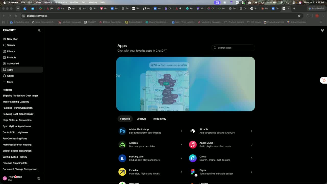Expand the Airtable row chevron

(252, 131)
